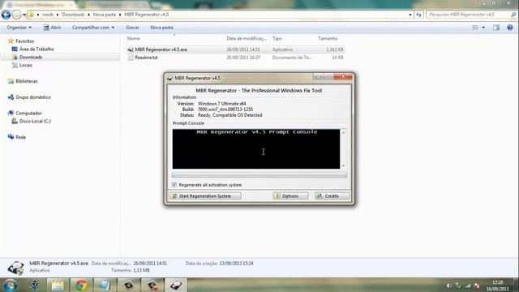Click 'MBR Regenerator v4.5.exe' file name
This screenshot has width=519, height=292.
(x=161, y=49)
